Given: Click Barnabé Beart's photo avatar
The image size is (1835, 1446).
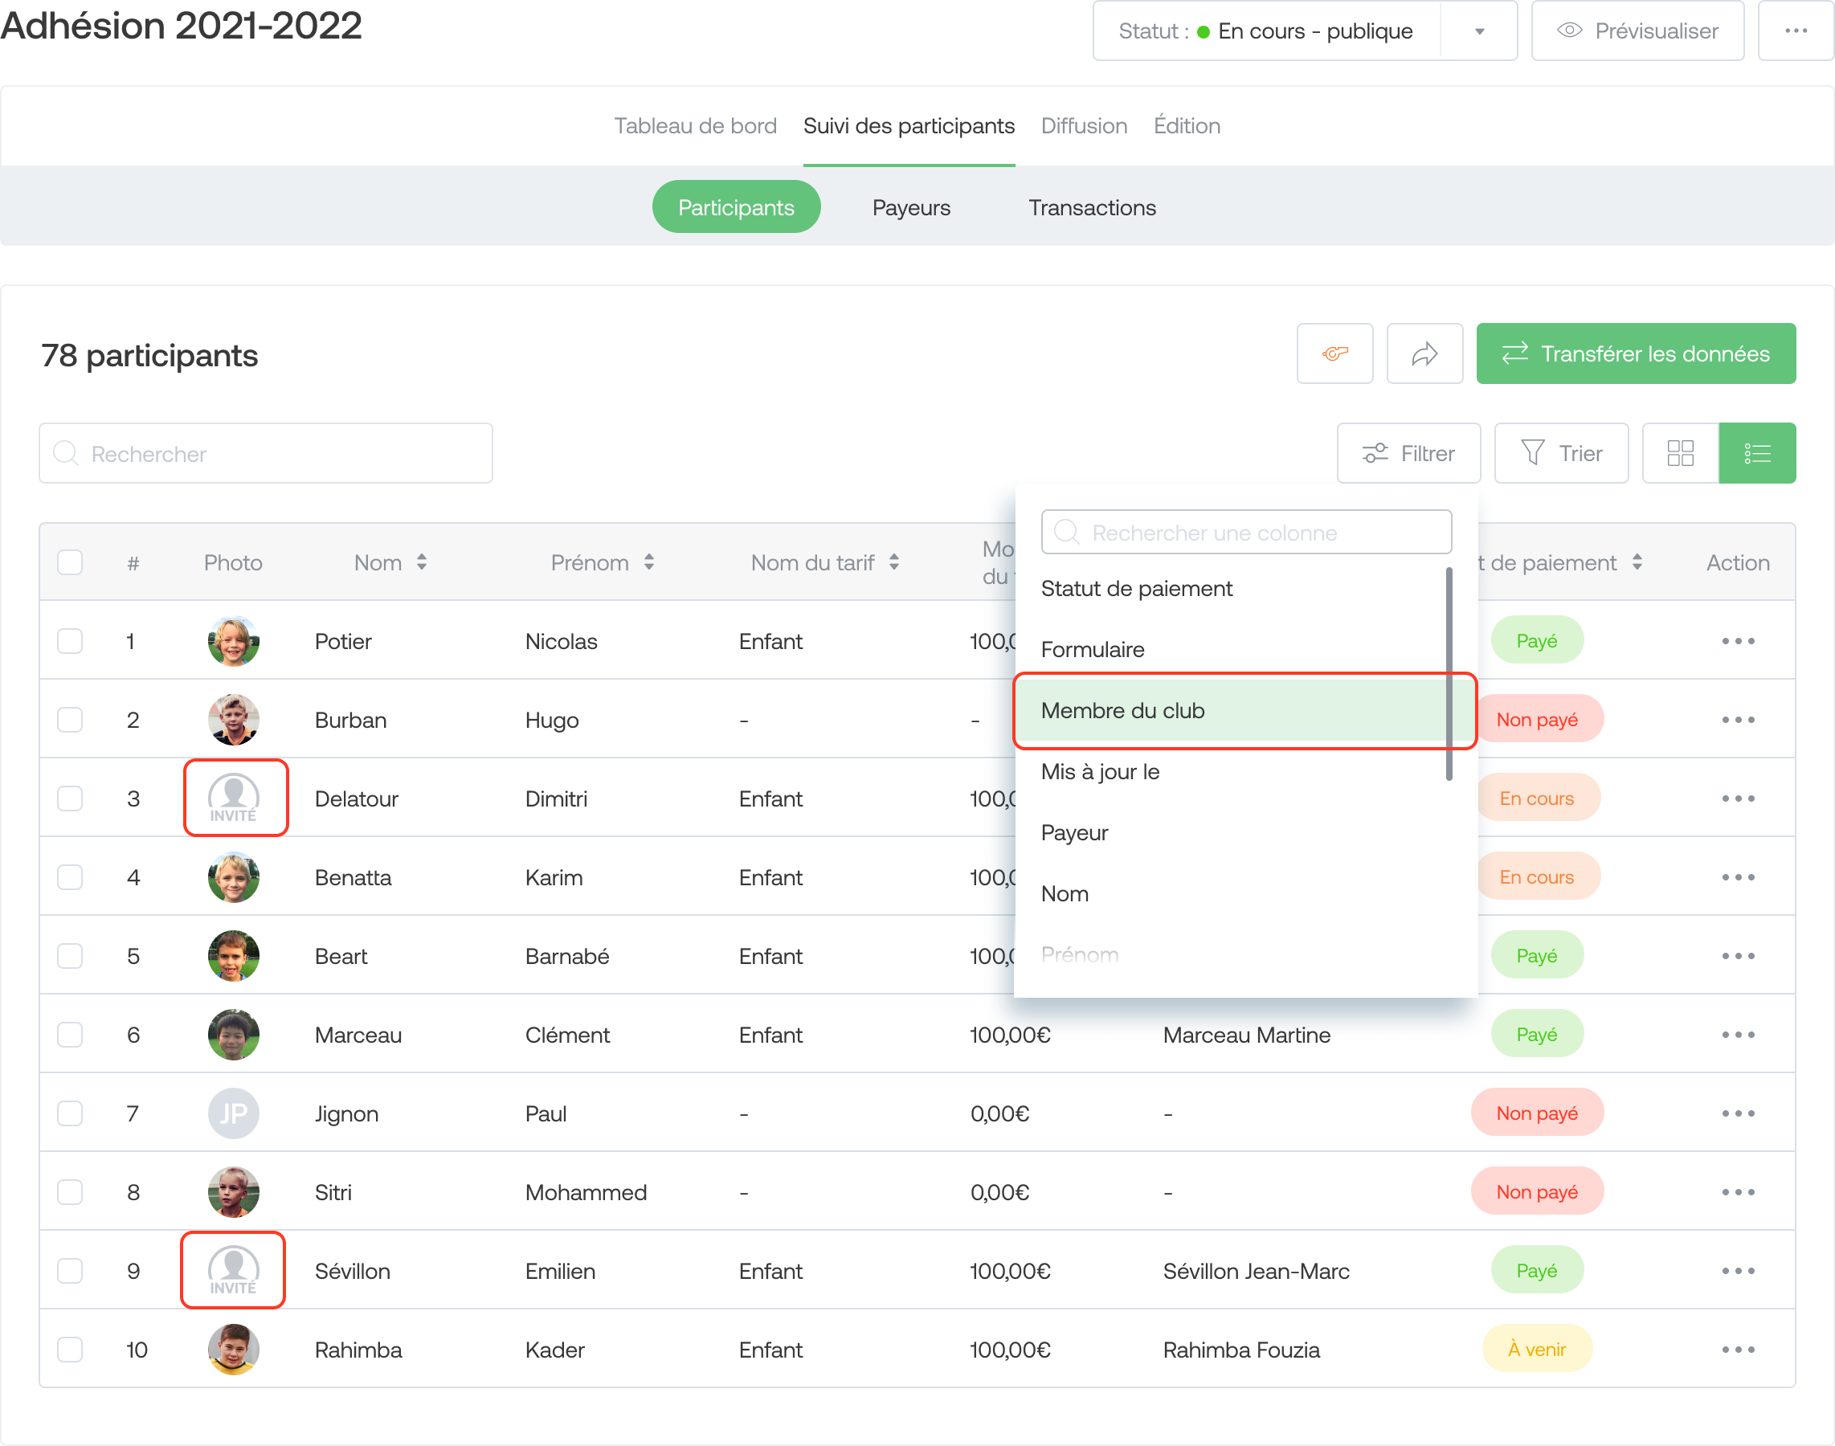Looking at the screenshot, I should (233, 956).
